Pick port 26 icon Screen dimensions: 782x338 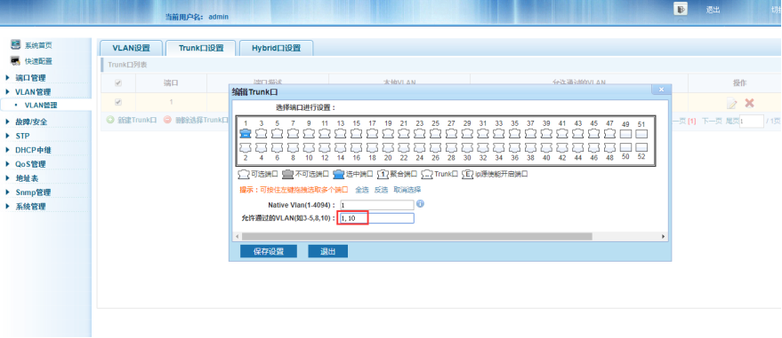tap(435, 147)
